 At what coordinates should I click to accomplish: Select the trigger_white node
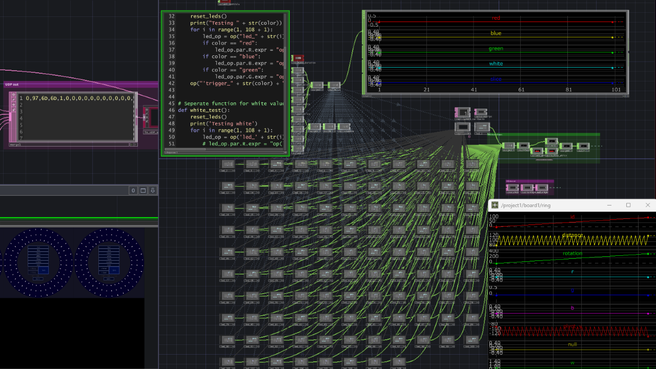[298, 100]
